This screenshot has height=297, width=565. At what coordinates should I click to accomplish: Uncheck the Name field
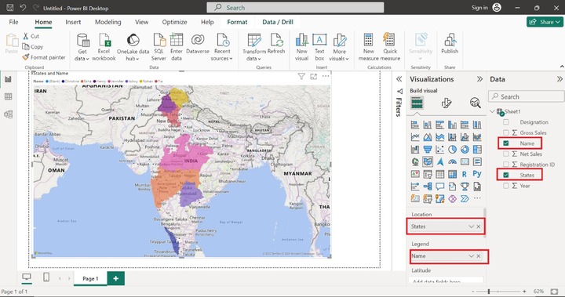tap(506, 143)
